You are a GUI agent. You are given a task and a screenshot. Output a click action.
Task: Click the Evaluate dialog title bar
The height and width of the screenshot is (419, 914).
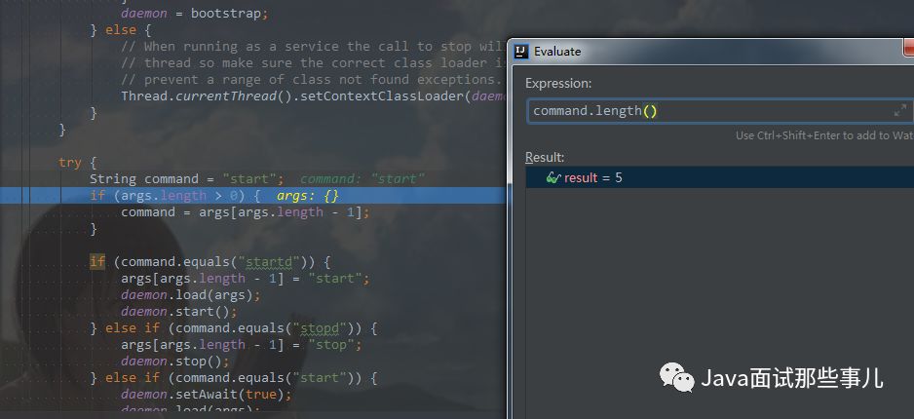click(711, 52)
